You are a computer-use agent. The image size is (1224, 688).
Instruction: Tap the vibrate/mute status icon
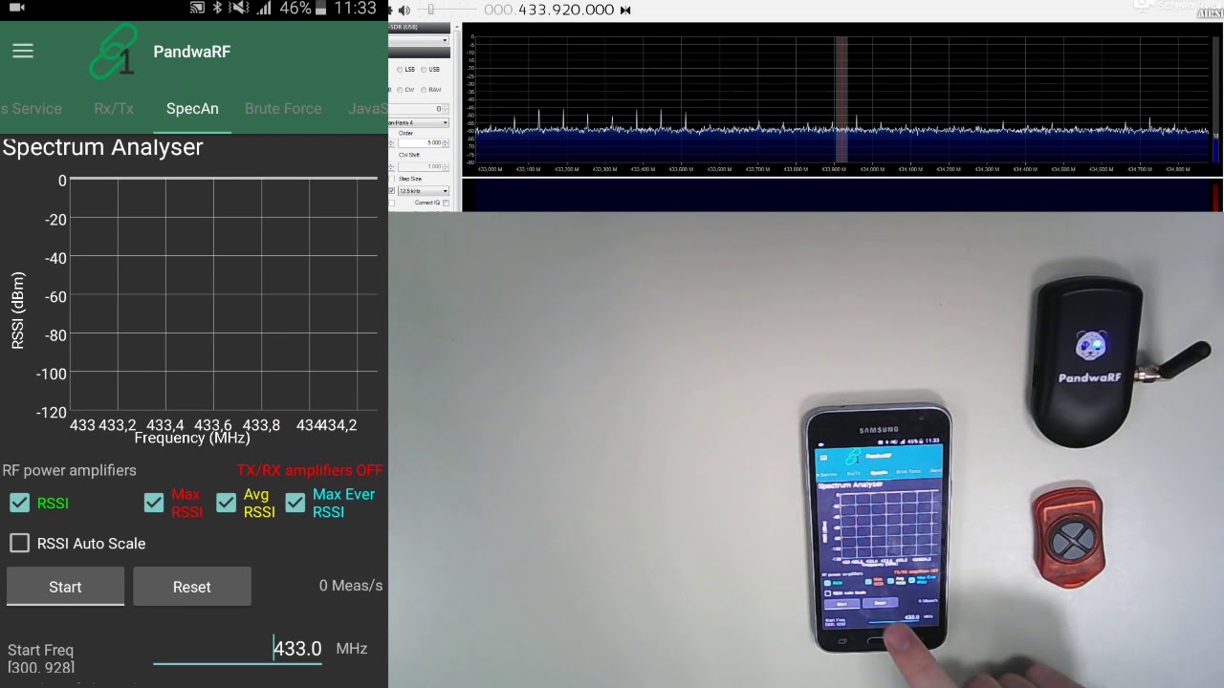pos(240,8)
